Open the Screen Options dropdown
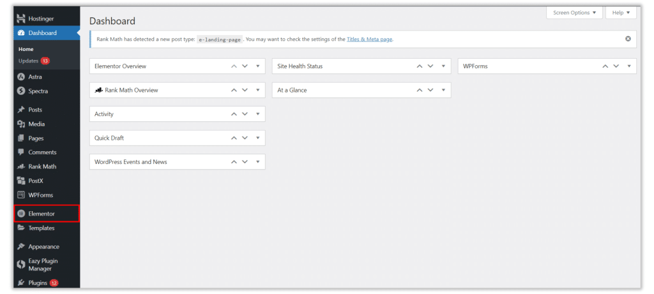The height and width of the screenshot is (294, 654). pos(574,13)
